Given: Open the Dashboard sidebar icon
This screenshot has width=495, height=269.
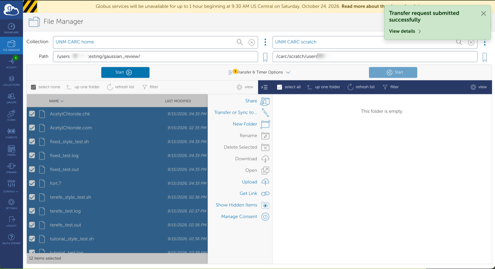Looking at the screenshot, I should 11,28.
